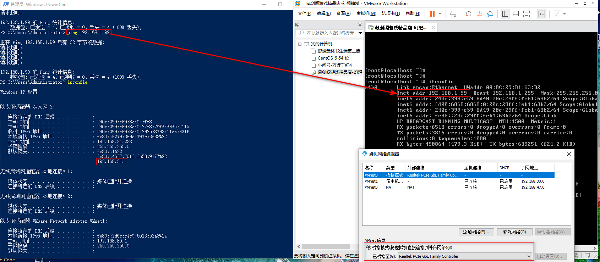Image resolution: width=600 pixels, height=262 pixels.
Task: Collapse the 我的计算机 tree node
Action: [x=300, y=44]
